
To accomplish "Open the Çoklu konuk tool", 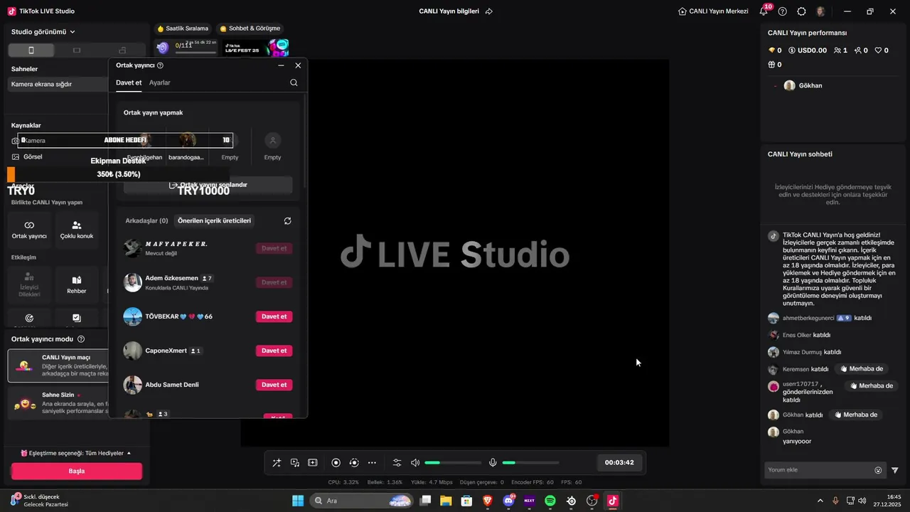I will tap(77, 230).
